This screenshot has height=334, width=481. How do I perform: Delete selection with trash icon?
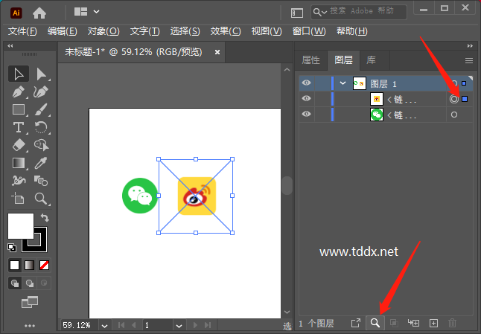pos(453,323)
